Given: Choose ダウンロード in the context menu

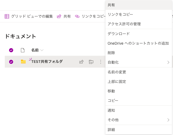Looking at the screenshot, I should [x=119, y=34].
